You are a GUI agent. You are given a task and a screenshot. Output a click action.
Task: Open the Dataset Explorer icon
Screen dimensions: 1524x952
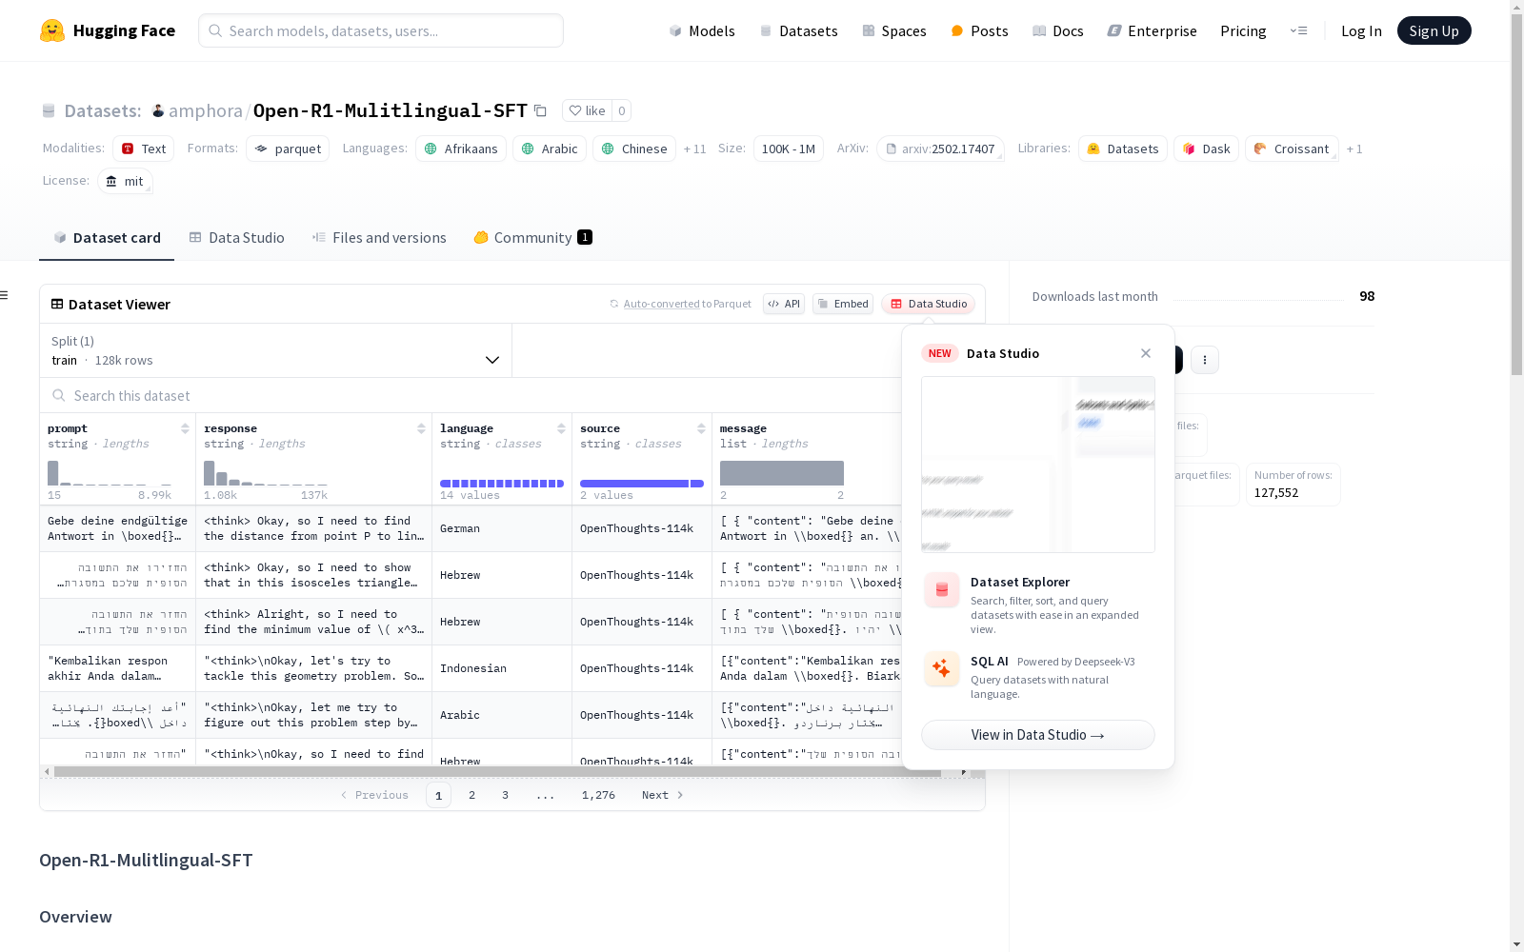(x=941, y=590)
